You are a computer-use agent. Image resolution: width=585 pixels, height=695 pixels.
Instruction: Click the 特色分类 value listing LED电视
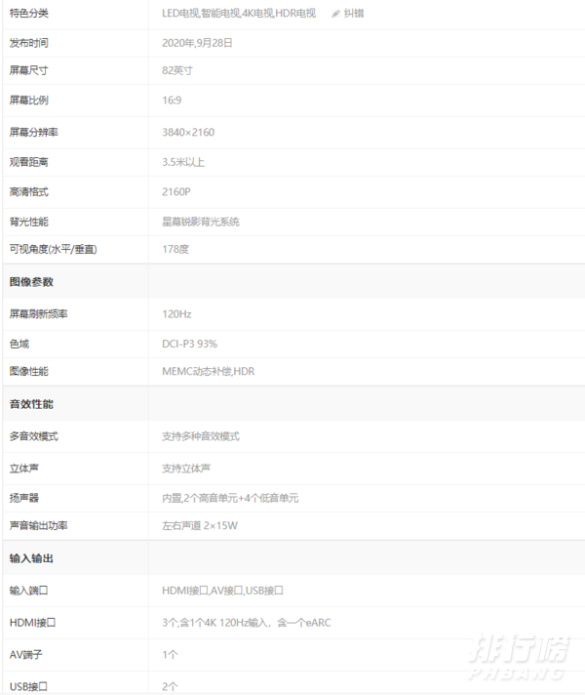[x=239, y=14]
